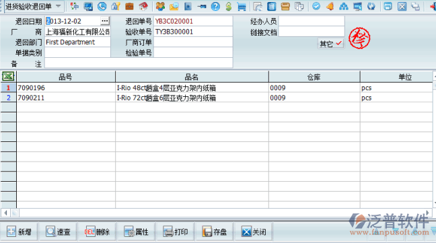Open the shopping cart toolbar icon
Viewport: 436px width, 243px height.
coord(242,7)
